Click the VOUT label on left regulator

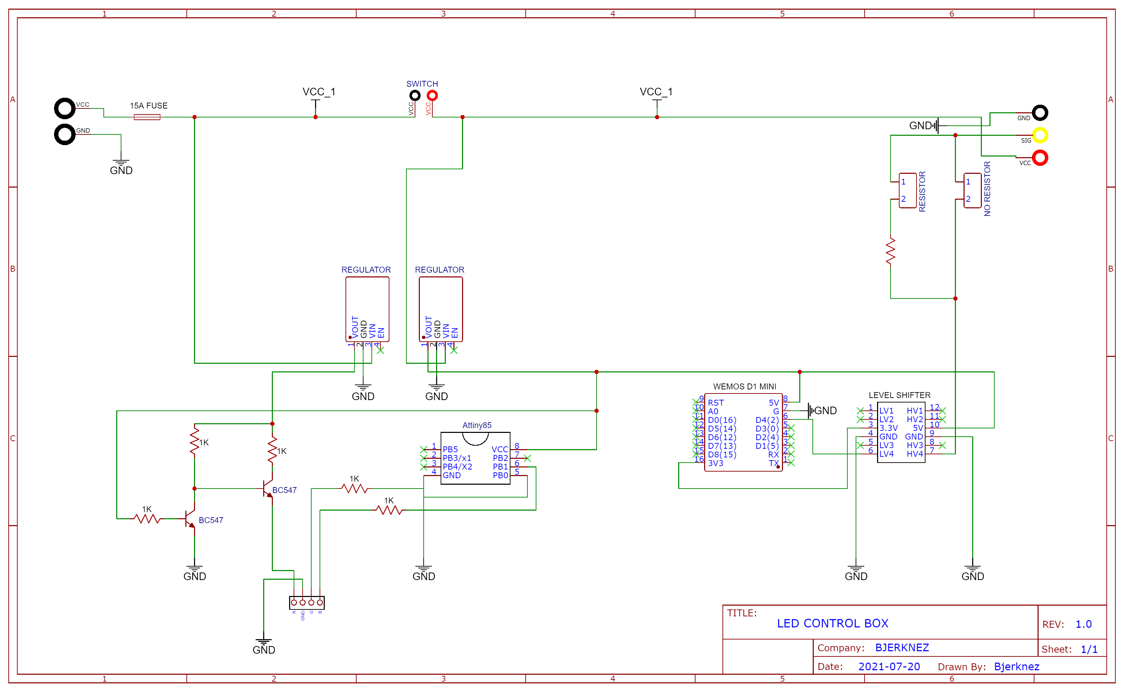[x=354, y=327]
